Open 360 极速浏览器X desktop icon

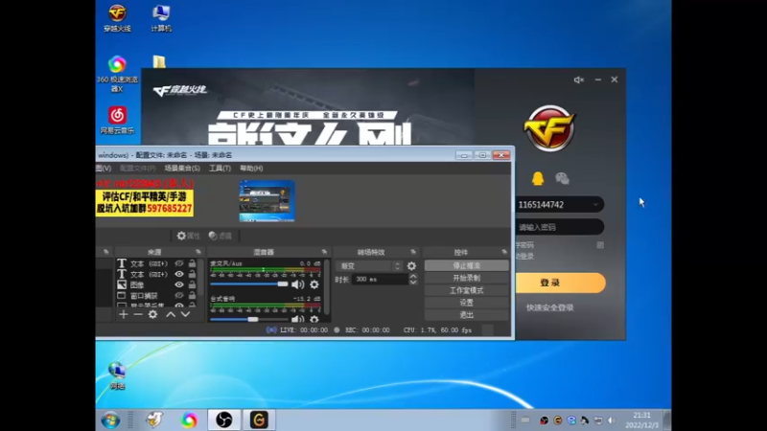(117, 74)
